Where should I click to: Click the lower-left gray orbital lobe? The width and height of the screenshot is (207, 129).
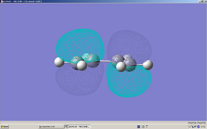[x=79, y=80]
